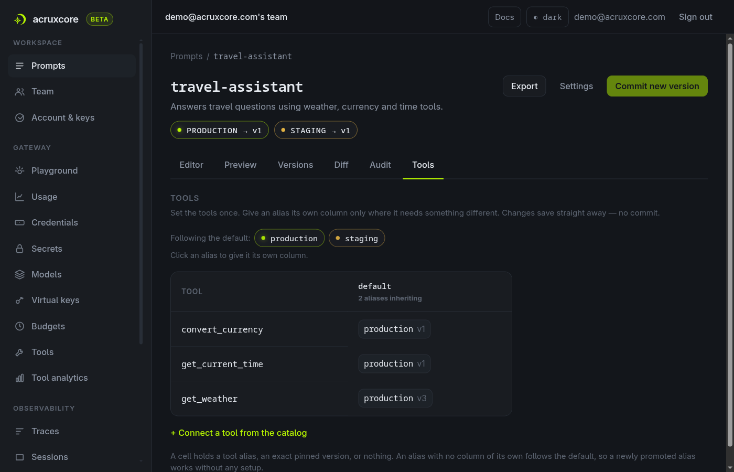
Task: Click the Tools wrench icon in sidebar
Action: coord(19,352)
